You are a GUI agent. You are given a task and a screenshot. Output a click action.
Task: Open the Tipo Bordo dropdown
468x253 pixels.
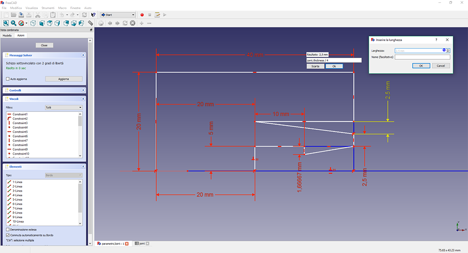[64, 175]
